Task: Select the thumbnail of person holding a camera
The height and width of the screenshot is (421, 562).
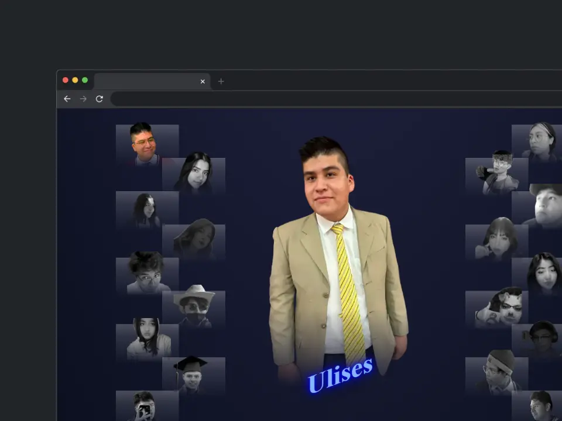Action: click(x=145, y=406)
